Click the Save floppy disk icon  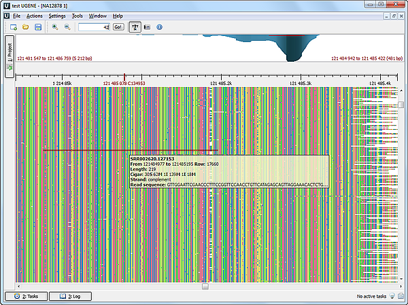click(38, 27)
